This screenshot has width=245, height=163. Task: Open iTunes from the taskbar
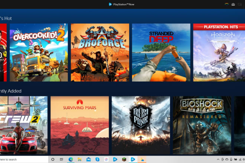click(x=106, y=159)
